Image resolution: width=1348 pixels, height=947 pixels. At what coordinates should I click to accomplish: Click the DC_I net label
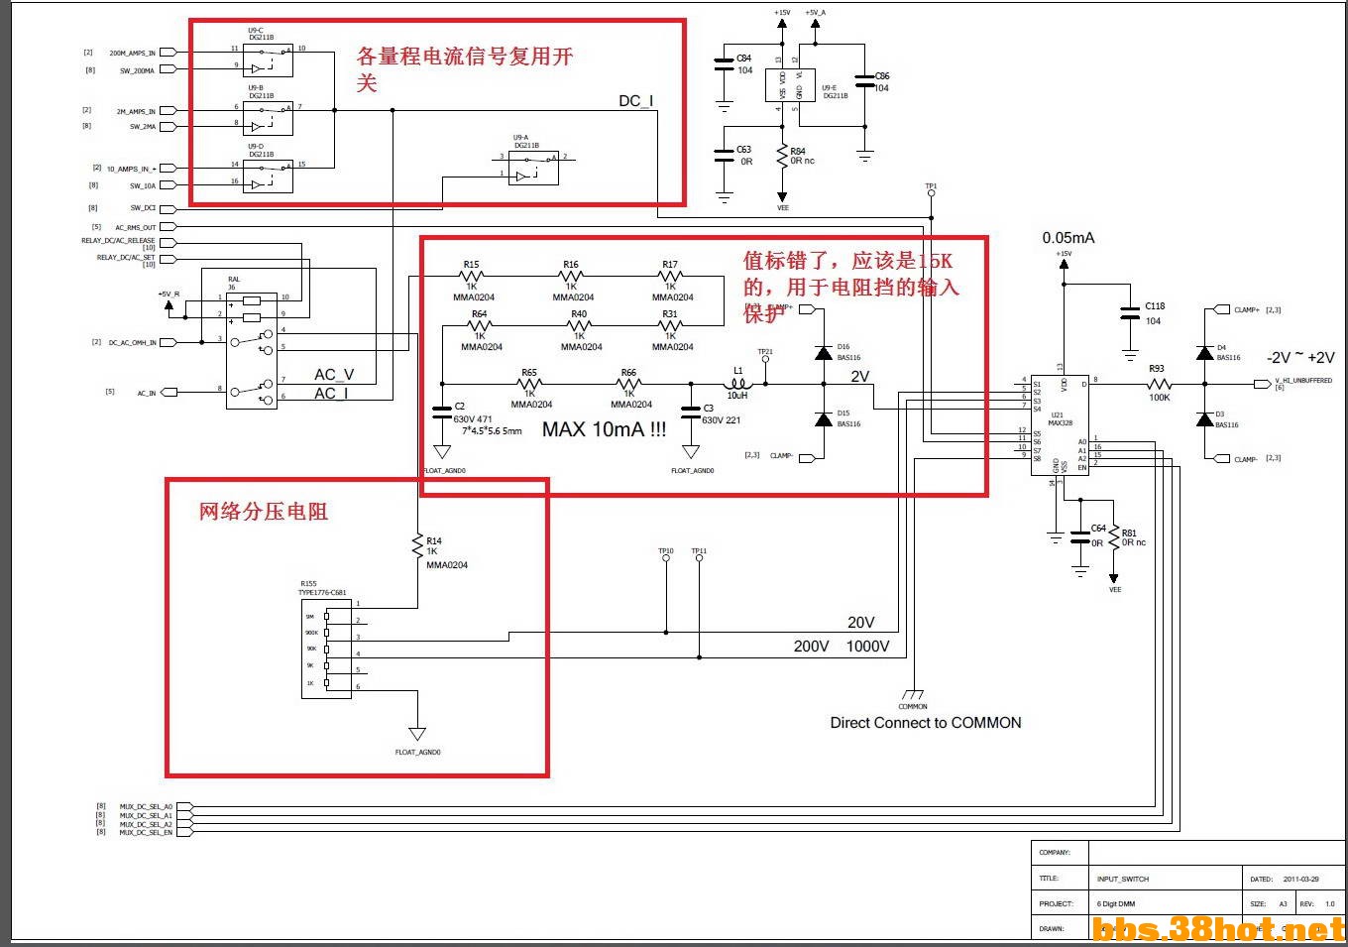tap(636, 101)
